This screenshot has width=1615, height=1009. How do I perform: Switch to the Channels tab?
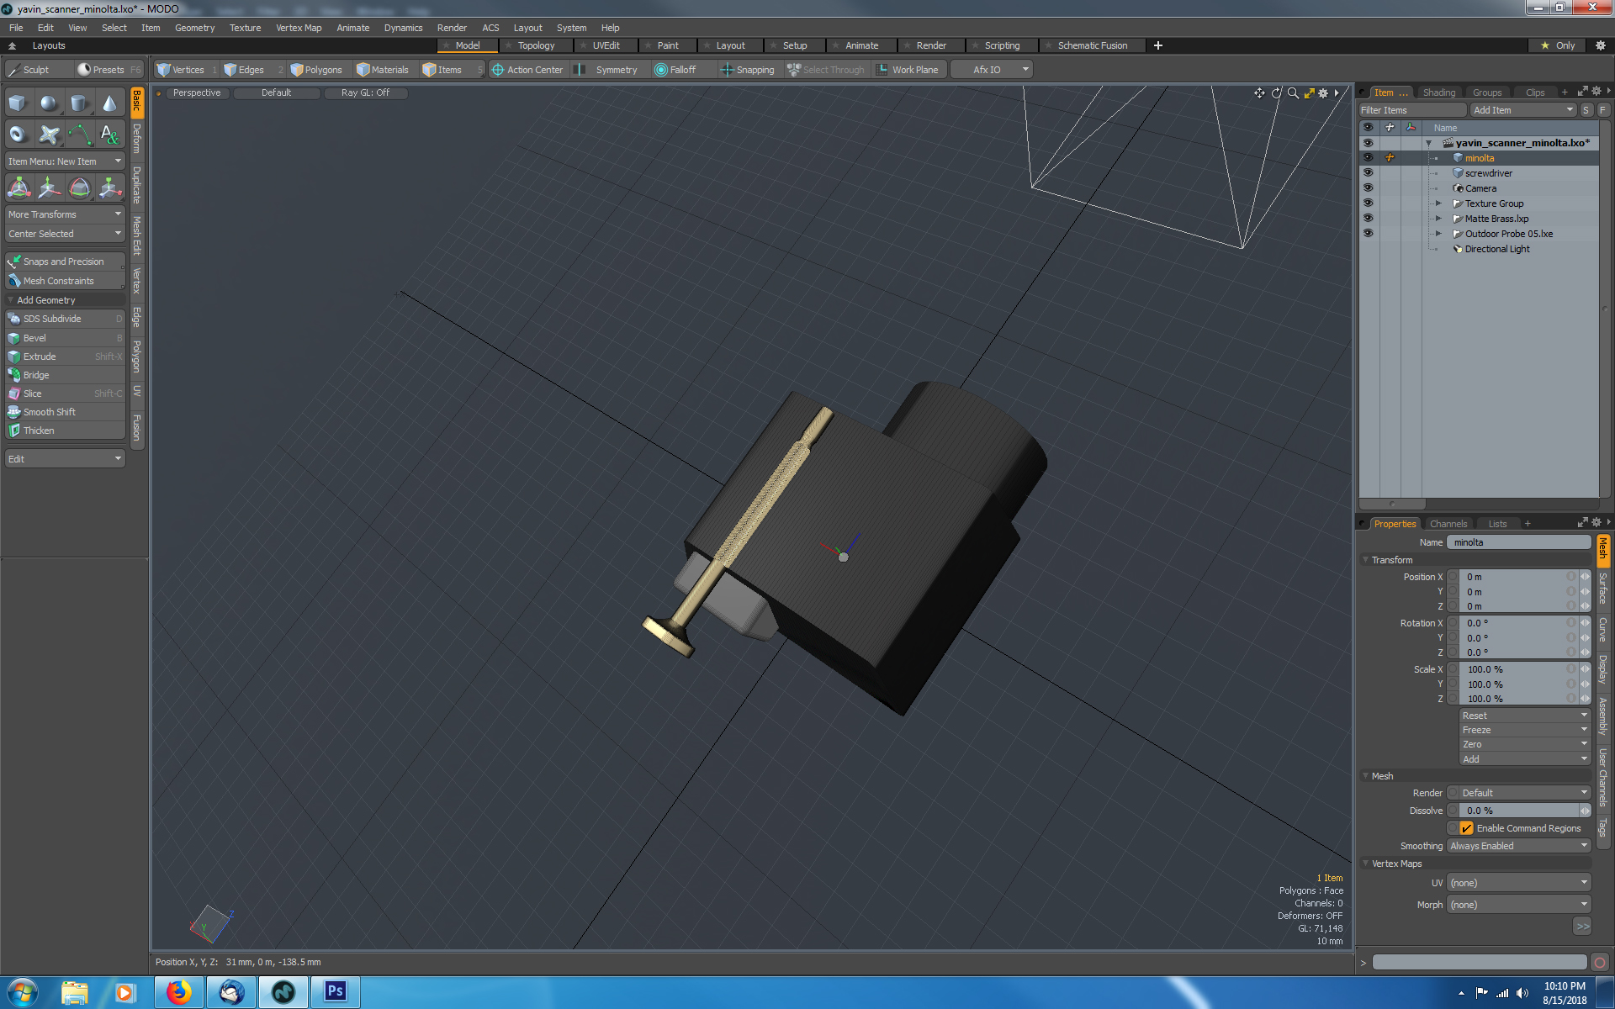(x=1448, y=524)
